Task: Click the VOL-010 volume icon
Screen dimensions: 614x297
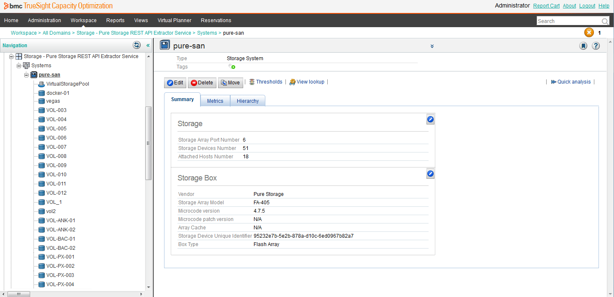Action: tap(41, 175)
